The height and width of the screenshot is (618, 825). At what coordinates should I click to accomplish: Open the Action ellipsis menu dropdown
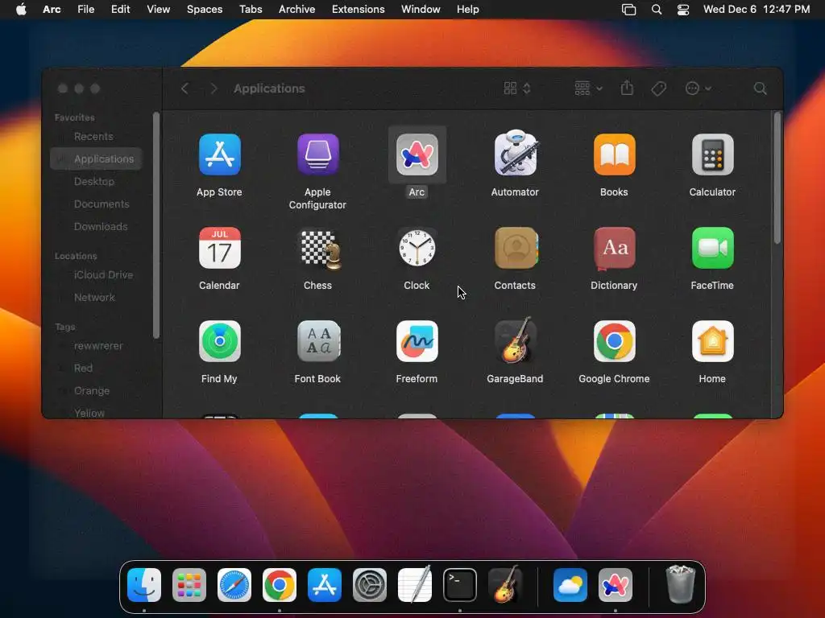699,89
